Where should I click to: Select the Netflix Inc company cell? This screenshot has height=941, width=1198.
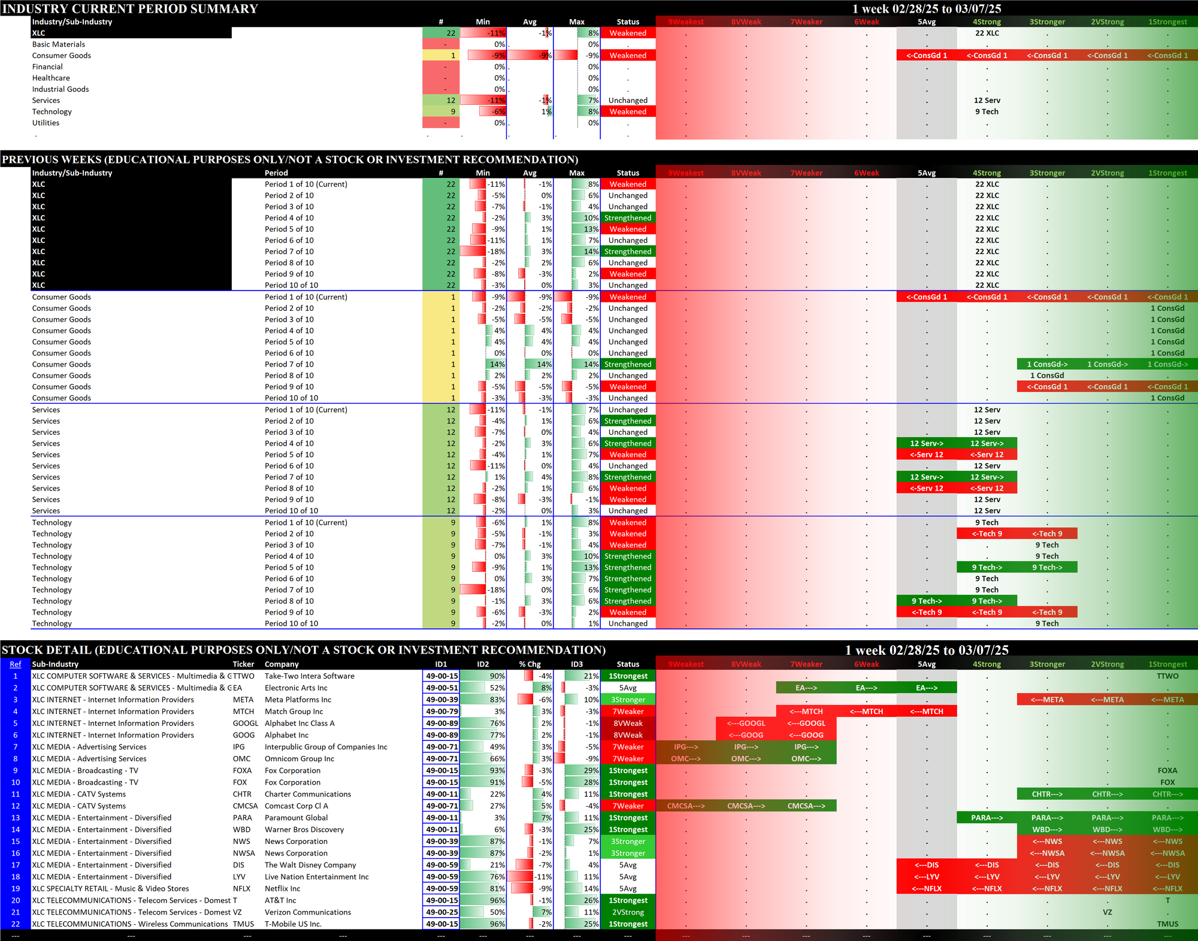[x=283, y=888]
